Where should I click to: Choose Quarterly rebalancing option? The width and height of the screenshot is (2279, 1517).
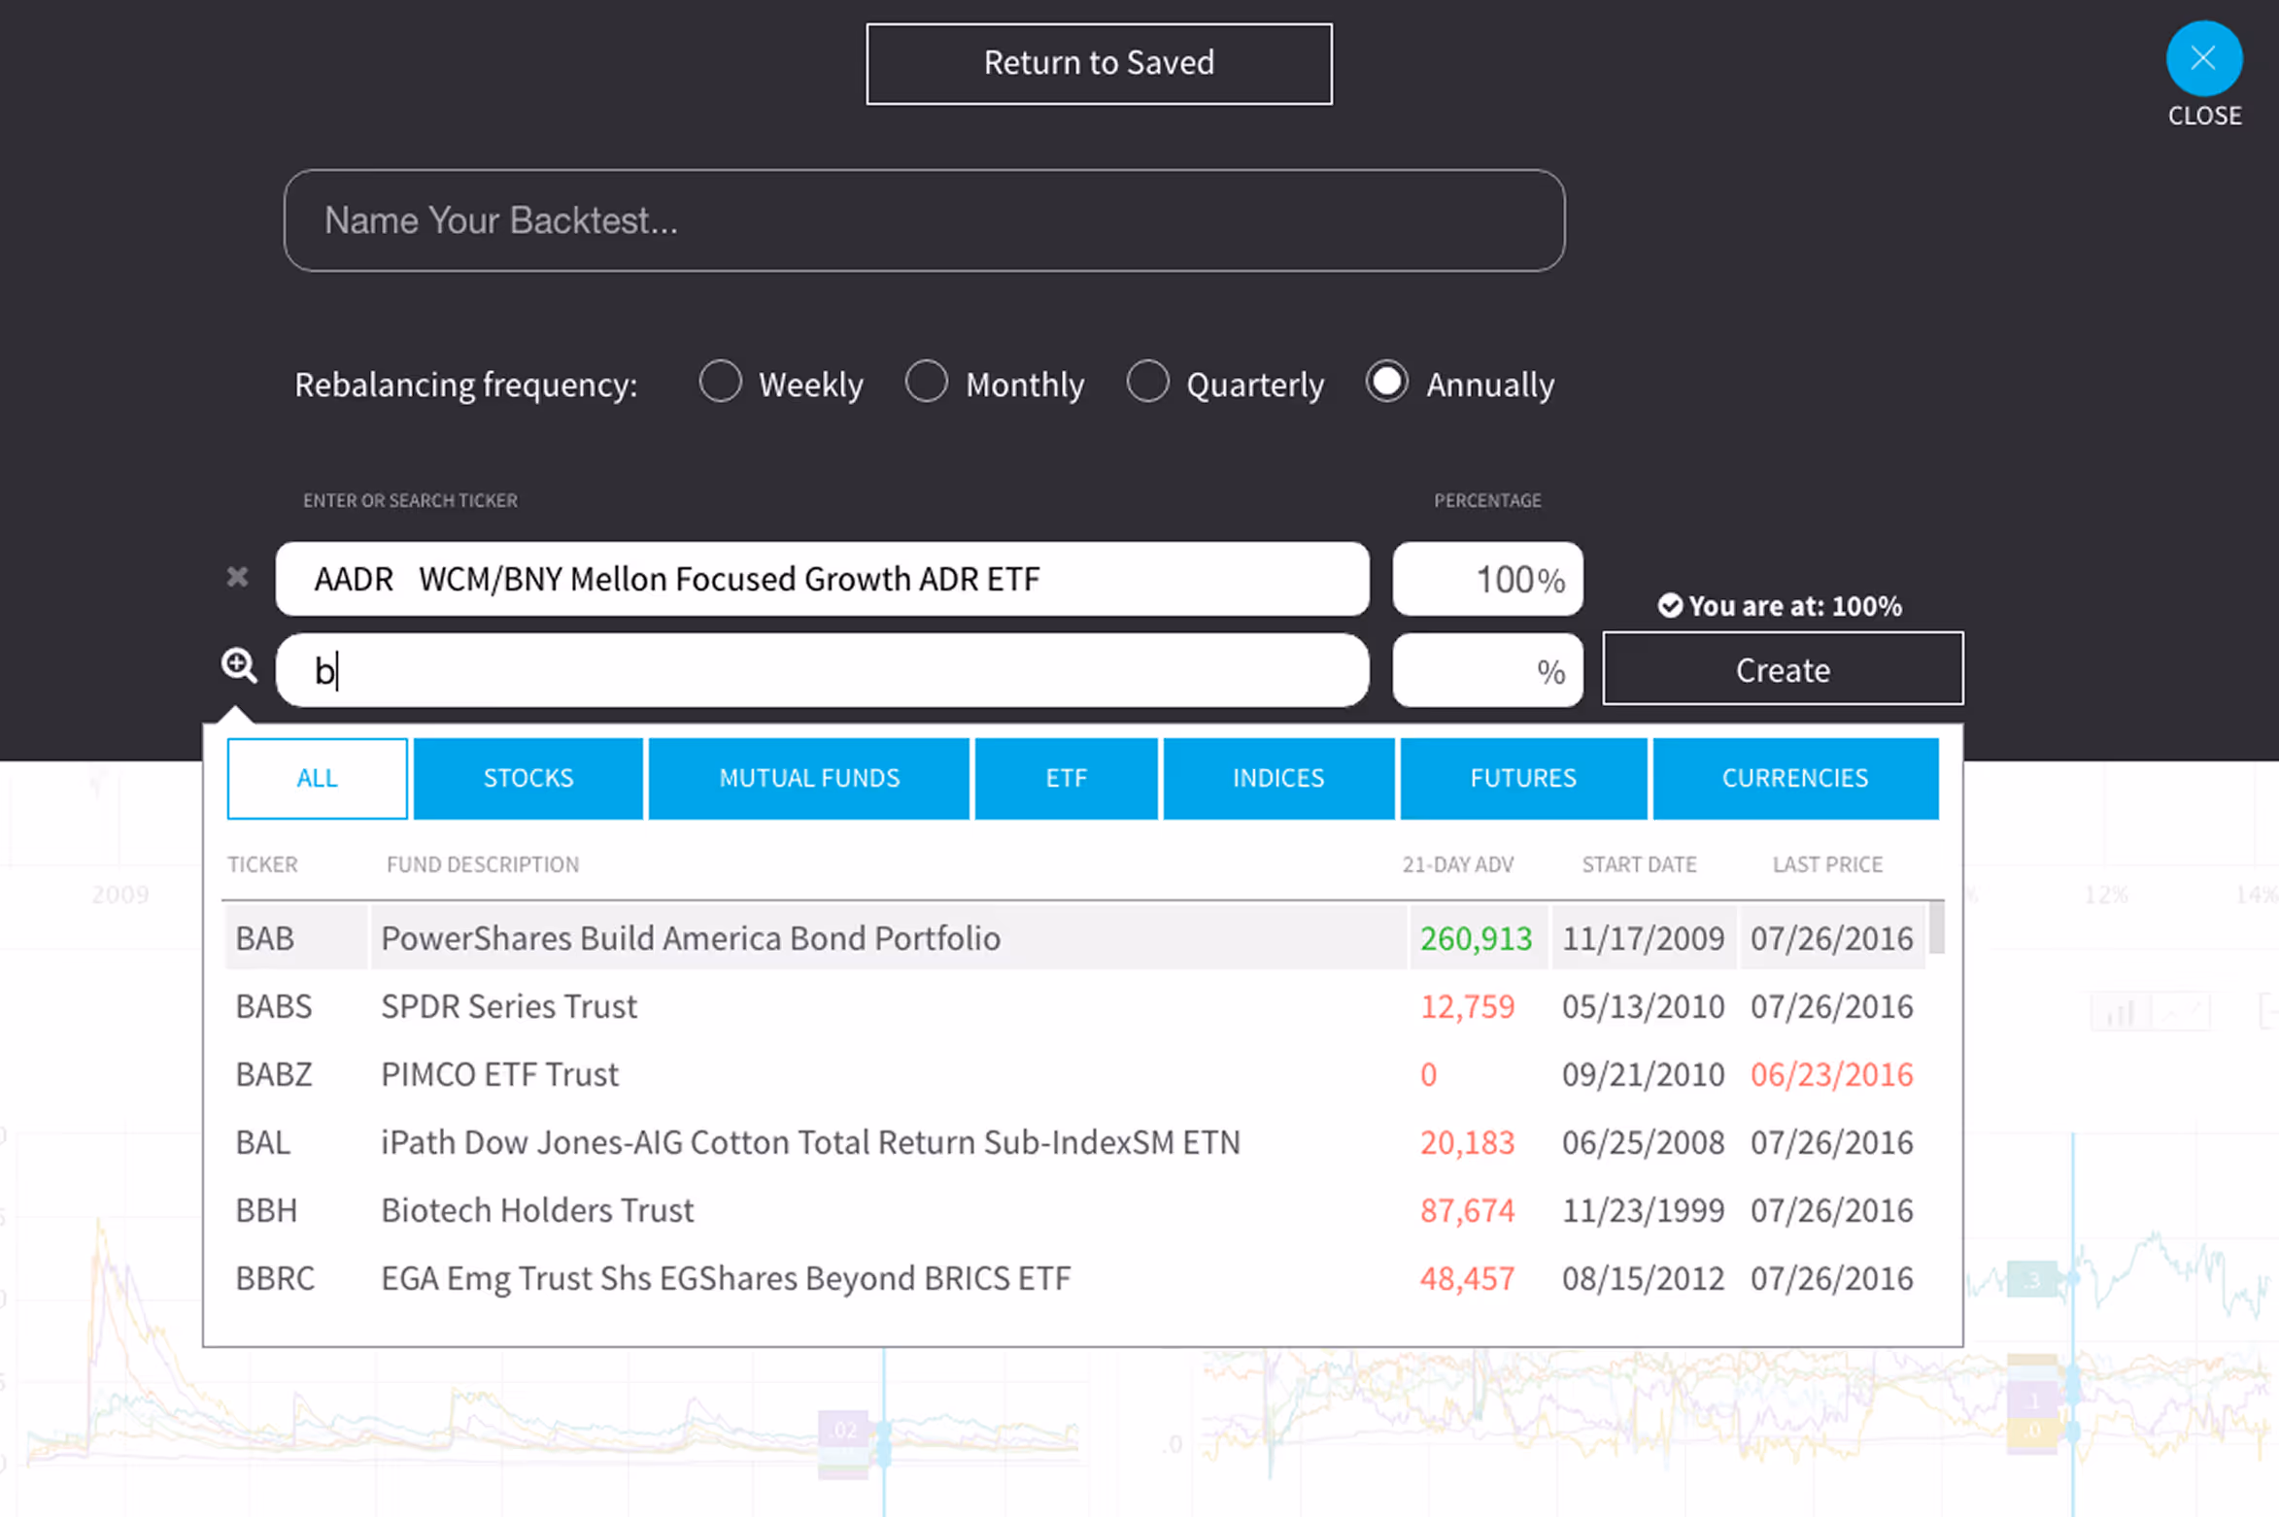pyautogui.click(x=1147, y=382)
